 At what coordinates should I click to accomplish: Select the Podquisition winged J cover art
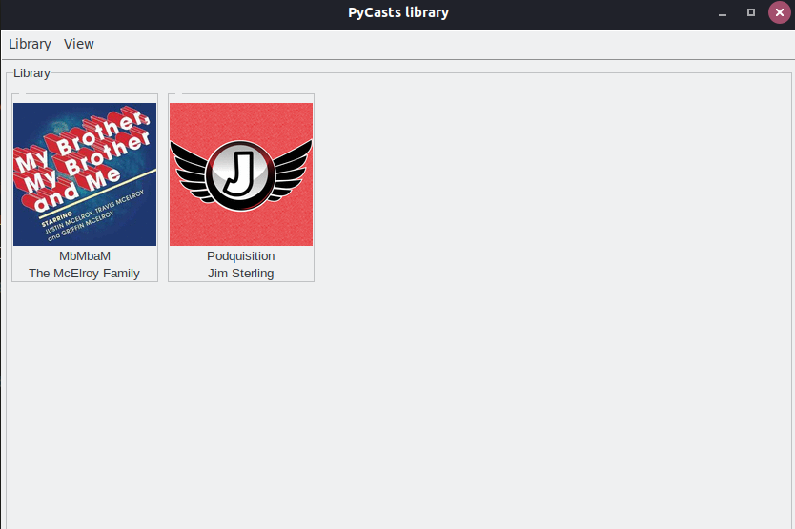point(241,174)
